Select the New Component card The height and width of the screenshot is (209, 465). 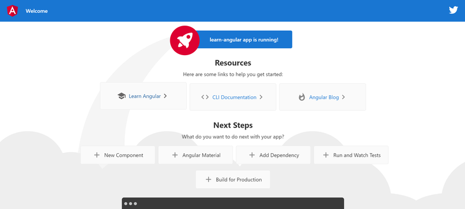coord(118,155)
